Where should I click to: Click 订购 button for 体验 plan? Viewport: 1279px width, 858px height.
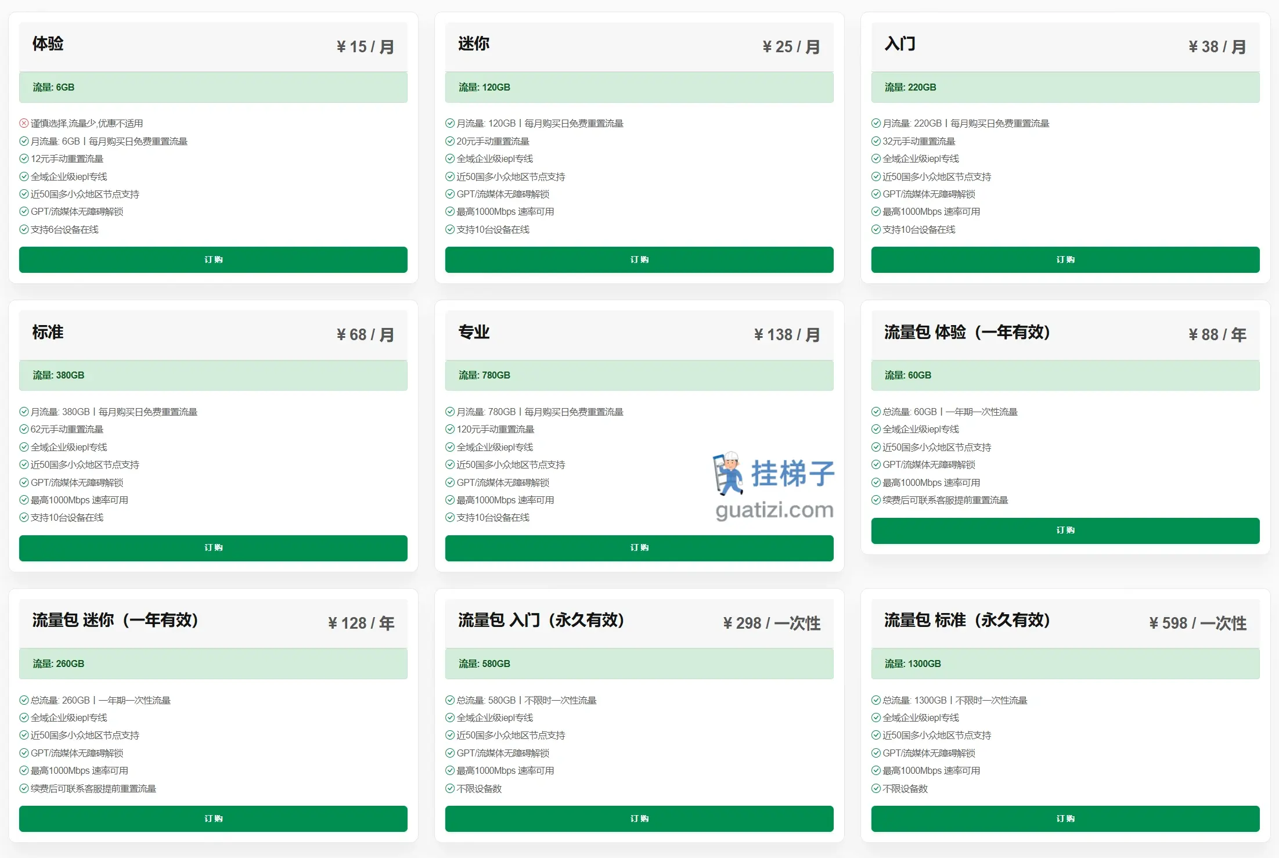[213, 259]
